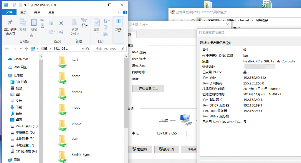The image size is (301, 163).
Task: Click 网络和 Internet in the Control Panel breadcrumb
Action: tap(238, 20)
